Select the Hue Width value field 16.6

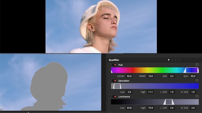[150, 76]
